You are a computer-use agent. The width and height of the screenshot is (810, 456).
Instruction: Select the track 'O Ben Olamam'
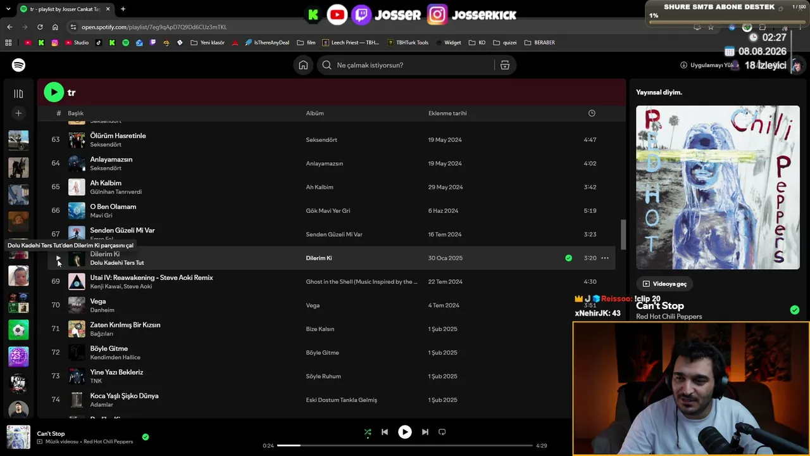[113, 206]
